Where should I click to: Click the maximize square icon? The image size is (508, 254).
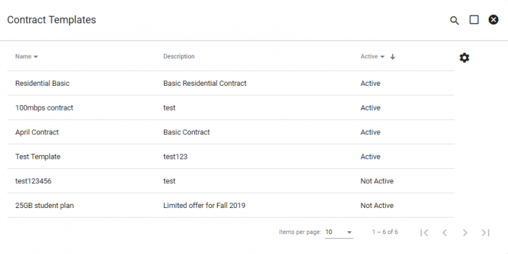[x=474, y=20]
